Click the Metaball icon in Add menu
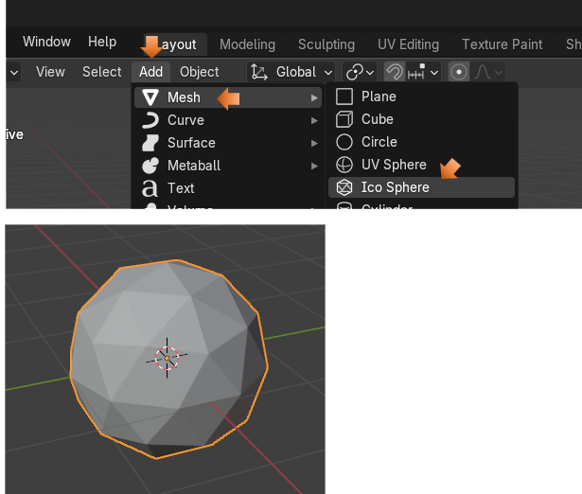Viewport: 582px width, 494px height. click(150, 166)
